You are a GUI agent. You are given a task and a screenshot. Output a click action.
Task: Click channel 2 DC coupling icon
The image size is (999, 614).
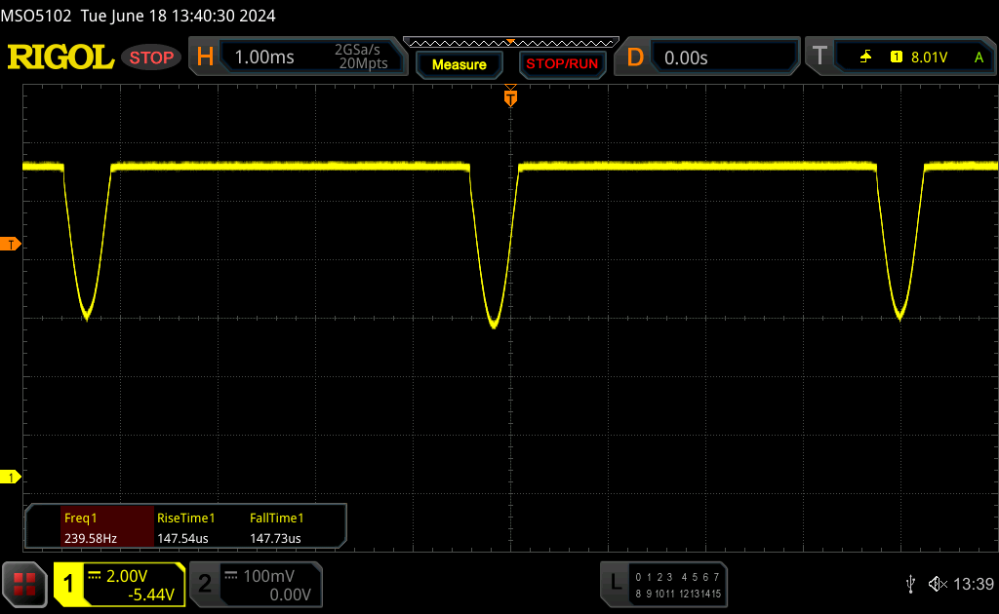coord(230,576)
